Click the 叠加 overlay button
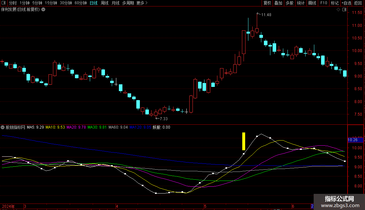 coord(278,3)
